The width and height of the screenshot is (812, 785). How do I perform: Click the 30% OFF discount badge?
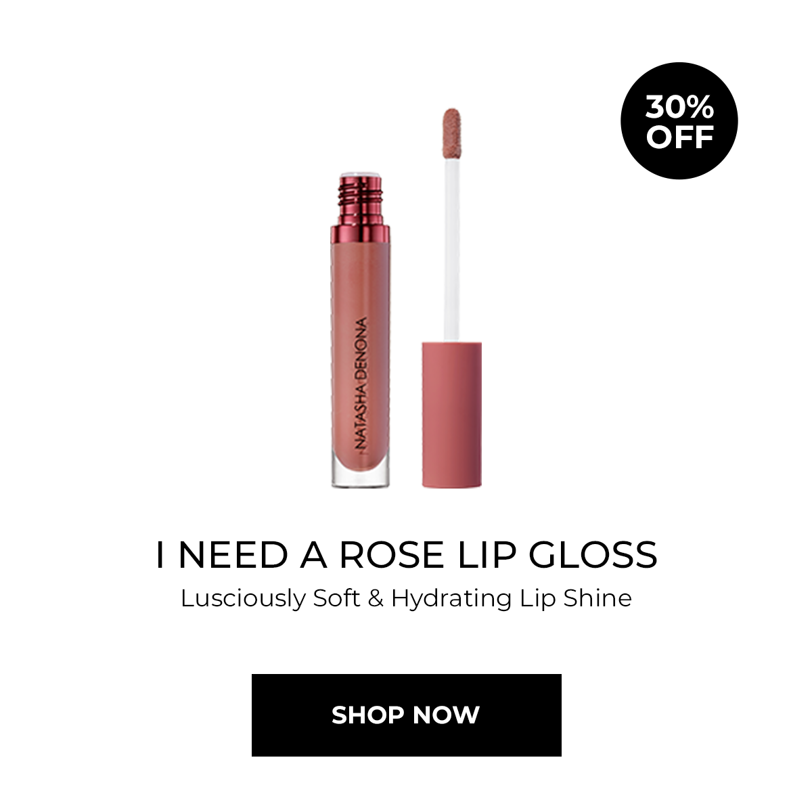[679, 121]
